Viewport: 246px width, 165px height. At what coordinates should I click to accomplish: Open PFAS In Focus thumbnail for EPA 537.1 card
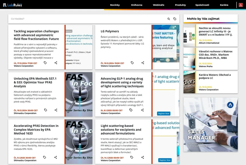79,94
